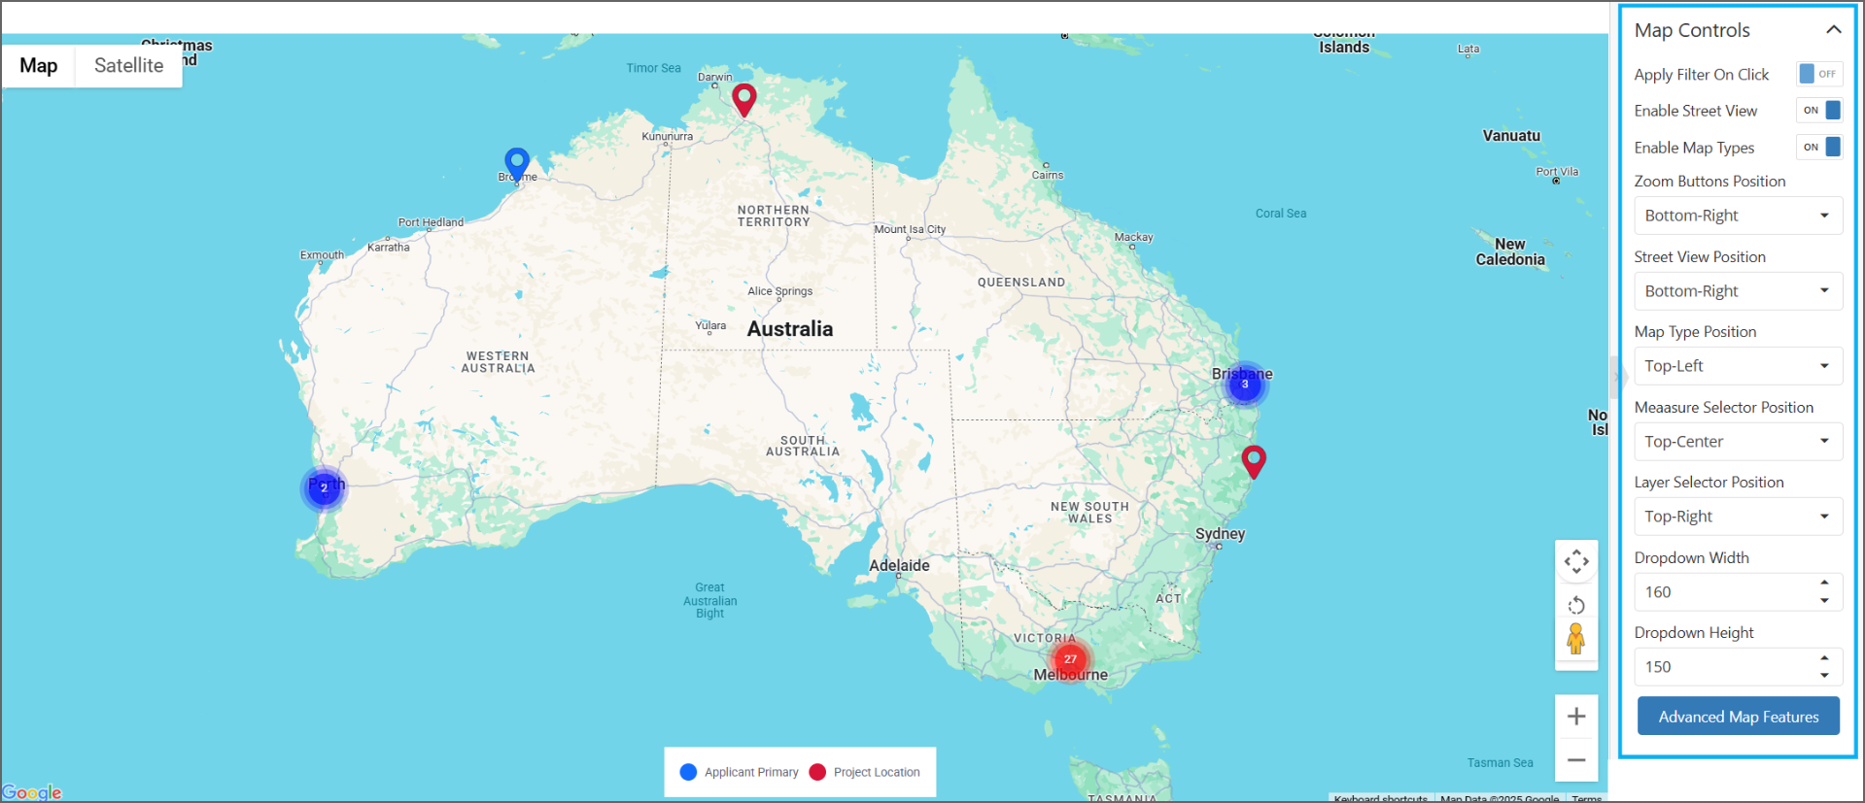Expand the Map Type Position dropdown
This screenshot has width=1865, height=803.
[x=1737, y=366]
